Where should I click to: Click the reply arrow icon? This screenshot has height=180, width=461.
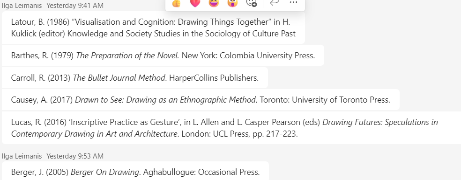[275, 2]
